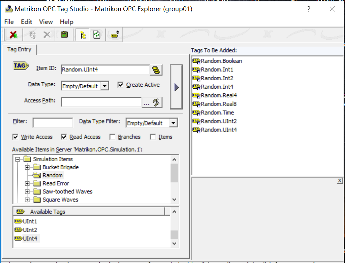
Task: Select the Random.Int1 tag icon
Action: tap(196, 69)
